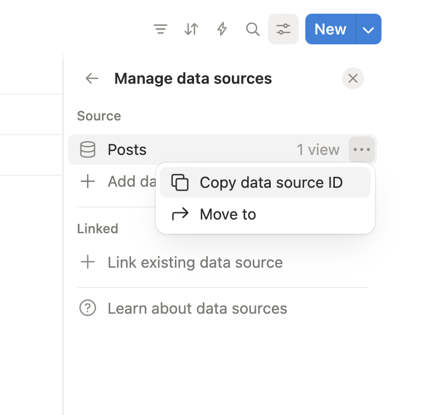Go back using the left arrow
Viewport: 444px width, 415px height.
click(x=92, y=78)
